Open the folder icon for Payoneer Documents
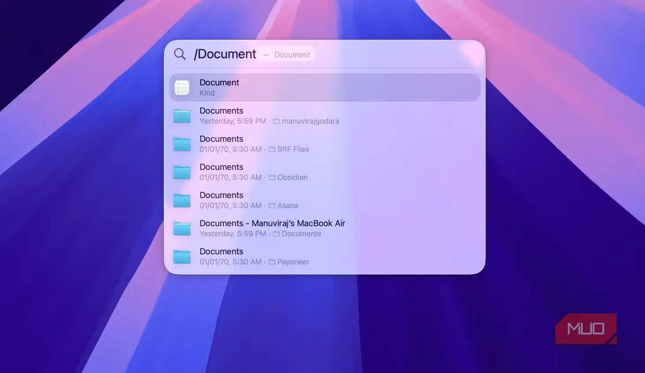Screen dimensions: 645x373 [x=182, y=257]
